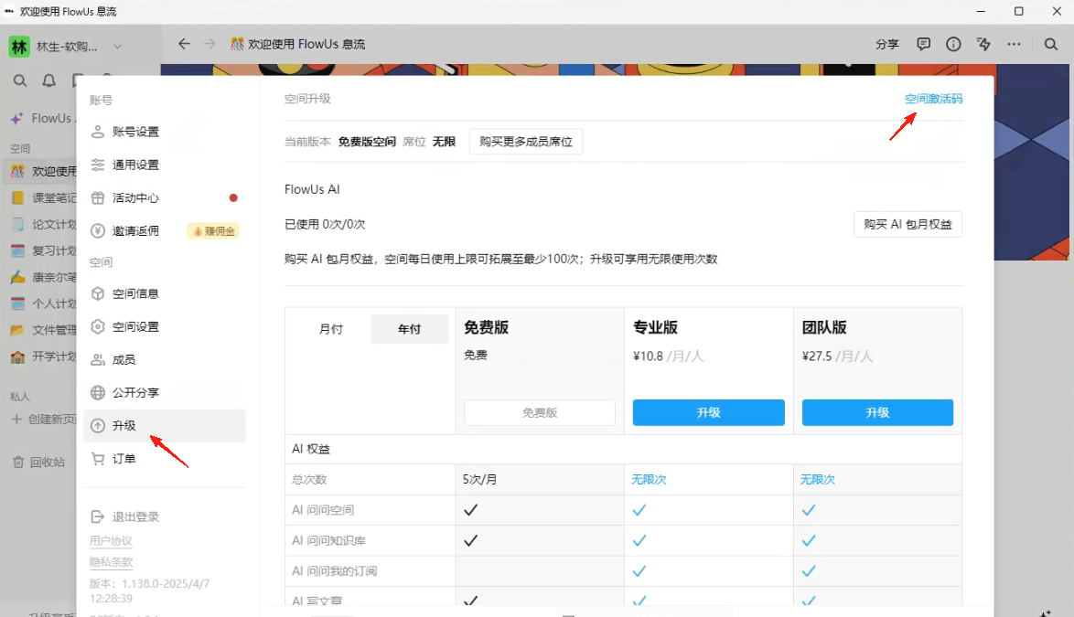This screenshot has width=1074, height=617.
Task: Open the notifications bell icon
Action: point(48,80)
